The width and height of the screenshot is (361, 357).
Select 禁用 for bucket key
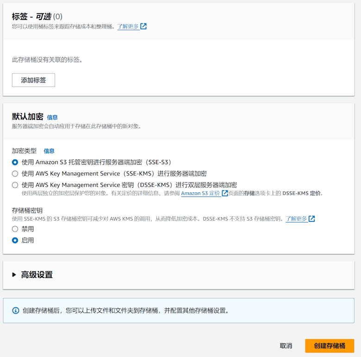click(x=15, y=229)
